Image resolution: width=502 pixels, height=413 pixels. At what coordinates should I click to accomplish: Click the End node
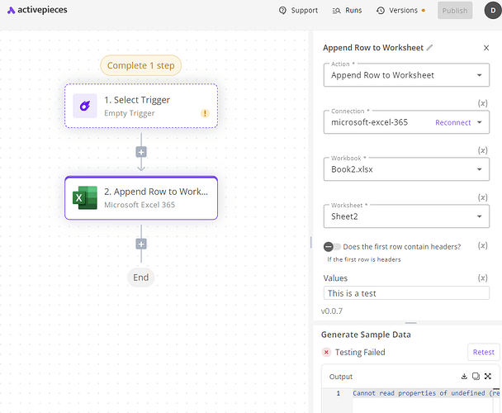pyautogui.click(x=141, y=278)
